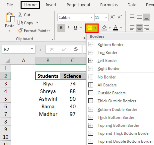Click the Paste clipboard icon
The width and height of the screenshot is (154, 145).
coord(10,17)
